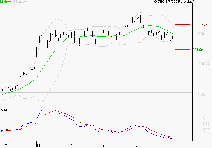This screenshot has height=148, width=212.
Task: Click the TEC copyright timestamp text
Action: [x=174, y=2]
